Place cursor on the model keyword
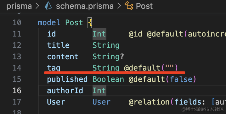This screenshot has height=114, width=226. click(x=49, y=23)
